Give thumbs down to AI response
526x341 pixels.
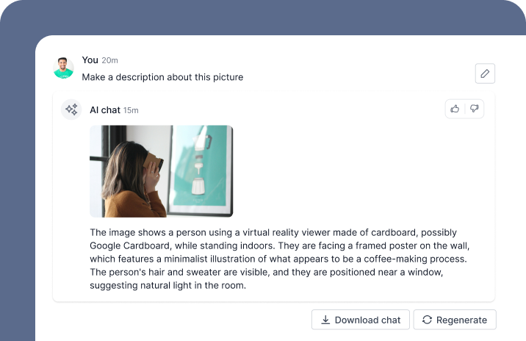474,109
